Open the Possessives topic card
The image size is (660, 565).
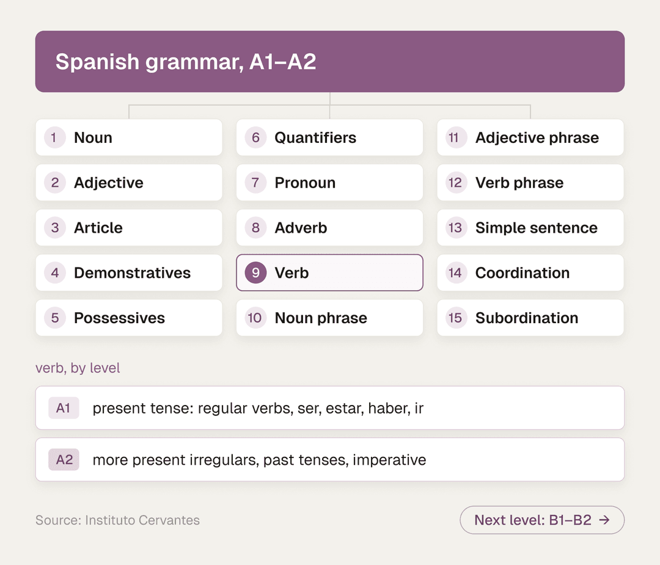coord(129,318)
